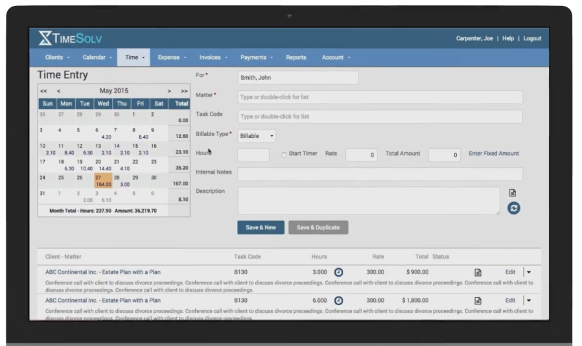Edit the 3.000 hours time entry
582x346 pixels.
pyautogui.click(x=510, y=272)
